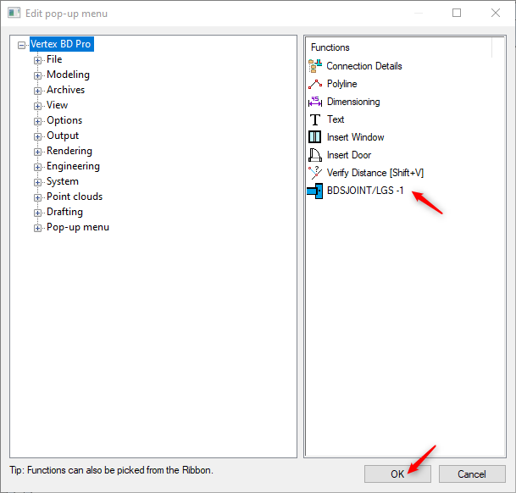Select the Archives tree label
516x493 pixels.
pyautogui.click(x=65, y=90)
